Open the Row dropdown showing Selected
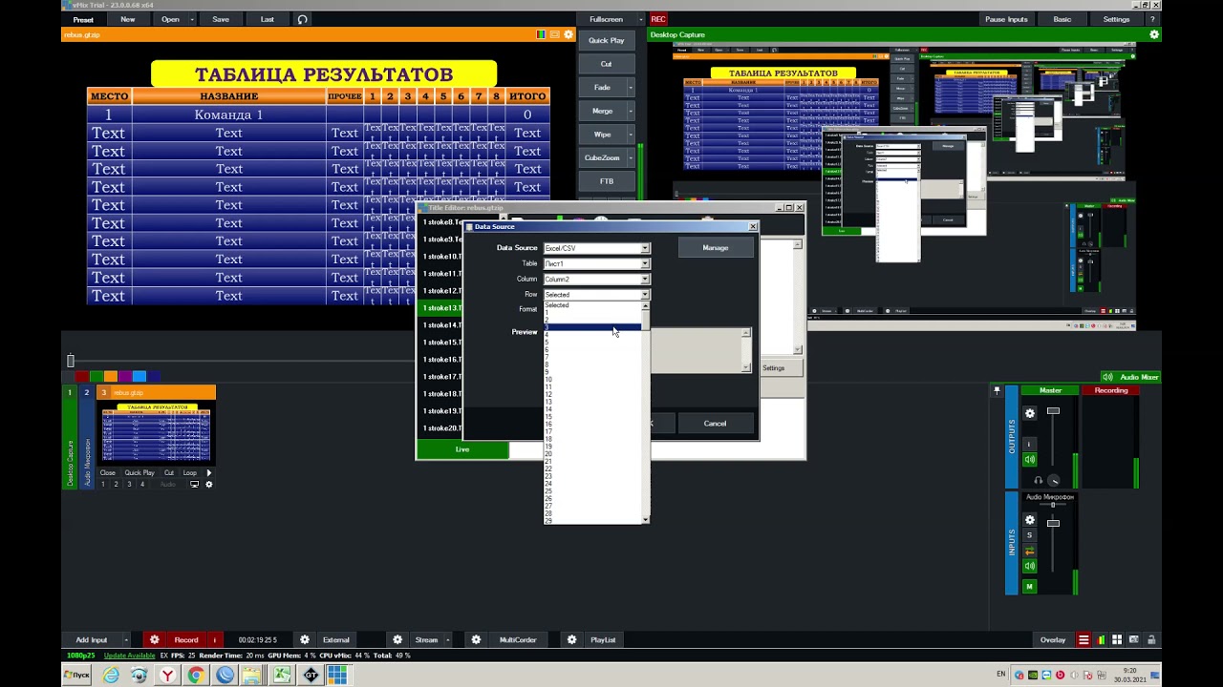 [x=645, y=295]
